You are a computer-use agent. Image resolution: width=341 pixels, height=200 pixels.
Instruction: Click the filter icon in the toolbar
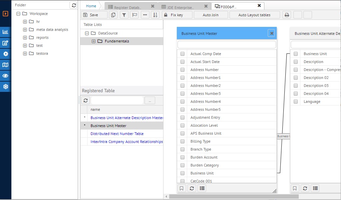click(x=124, y=15)
